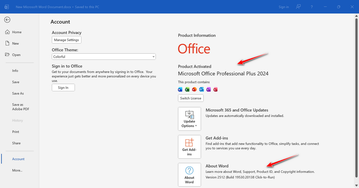Click the Access app icon in product list
Viewport: 359px width, 188px height.
215,89
